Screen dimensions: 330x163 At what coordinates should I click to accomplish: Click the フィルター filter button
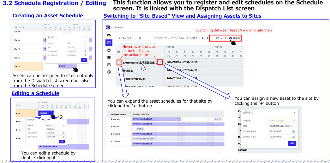[x=126, y=38]
